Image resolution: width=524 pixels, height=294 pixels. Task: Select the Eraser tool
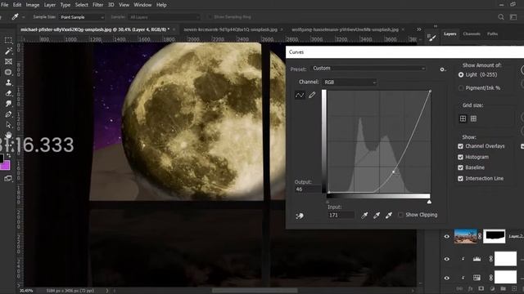[x=8, y=93]
